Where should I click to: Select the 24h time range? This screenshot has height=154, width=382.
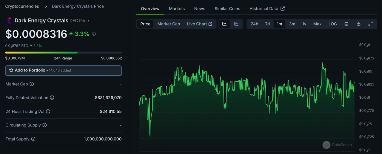(254, 24)
